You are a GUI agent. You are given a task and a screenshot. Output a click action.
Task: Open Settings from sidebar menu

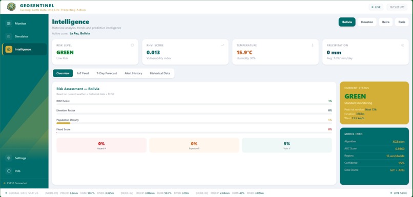point(24,158)
